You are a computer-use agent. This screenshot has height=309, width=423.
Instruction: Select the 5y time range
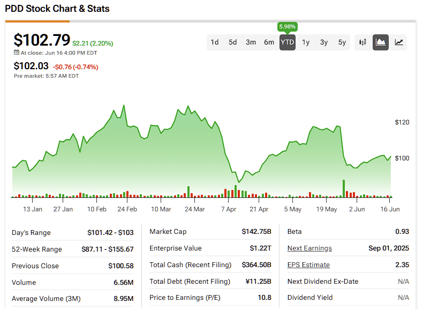click(x=342, y=42)
